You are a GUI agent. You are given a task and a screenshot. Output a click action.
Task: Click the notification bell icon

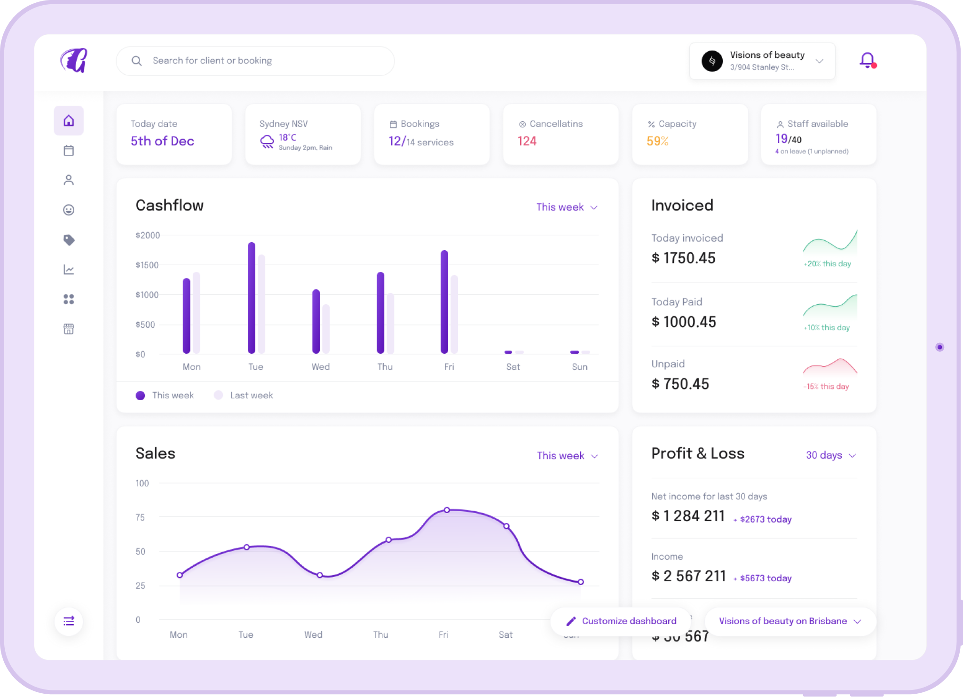point(867,60)
